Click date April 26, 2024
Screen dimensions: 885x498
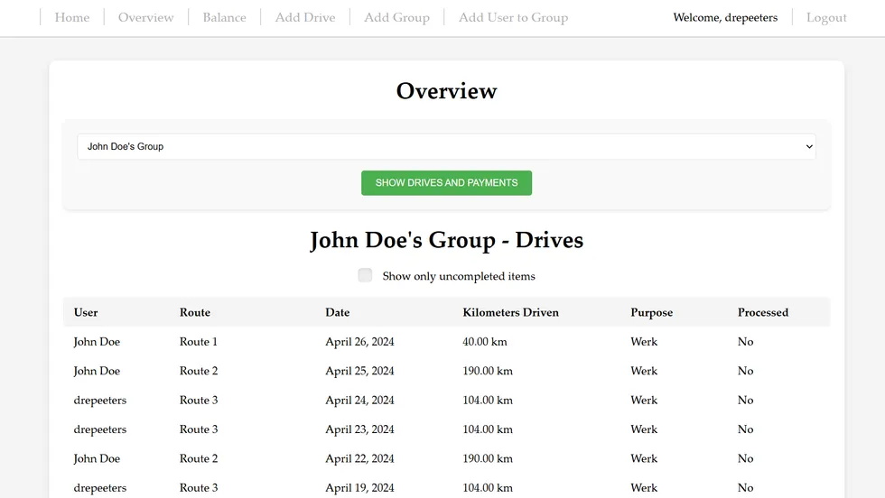(359, 342)
